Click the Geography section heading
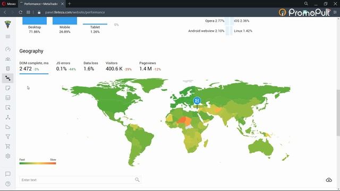The height and width of the screenshot is (191, 340). click(31, 51)
